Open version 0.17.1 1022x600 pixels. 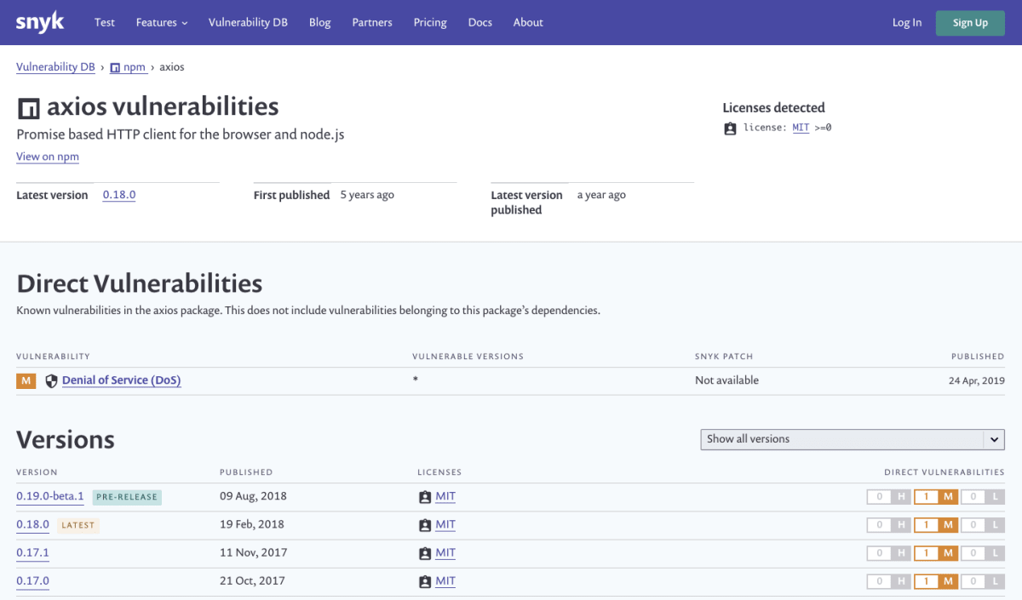pyautogui.click(x=33, y=552)
